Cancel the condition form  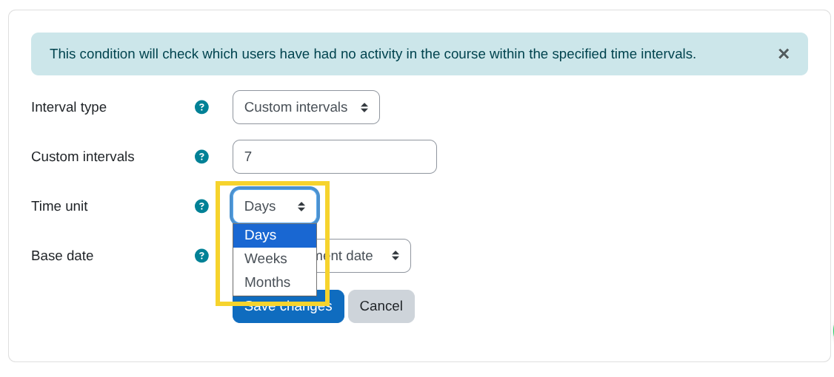coord(381,306)
